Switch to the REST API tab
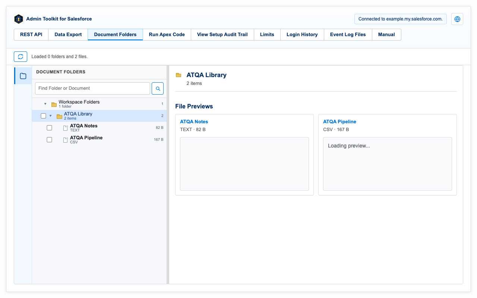This screenshot has width=477, height=298. tap(31, 35)
